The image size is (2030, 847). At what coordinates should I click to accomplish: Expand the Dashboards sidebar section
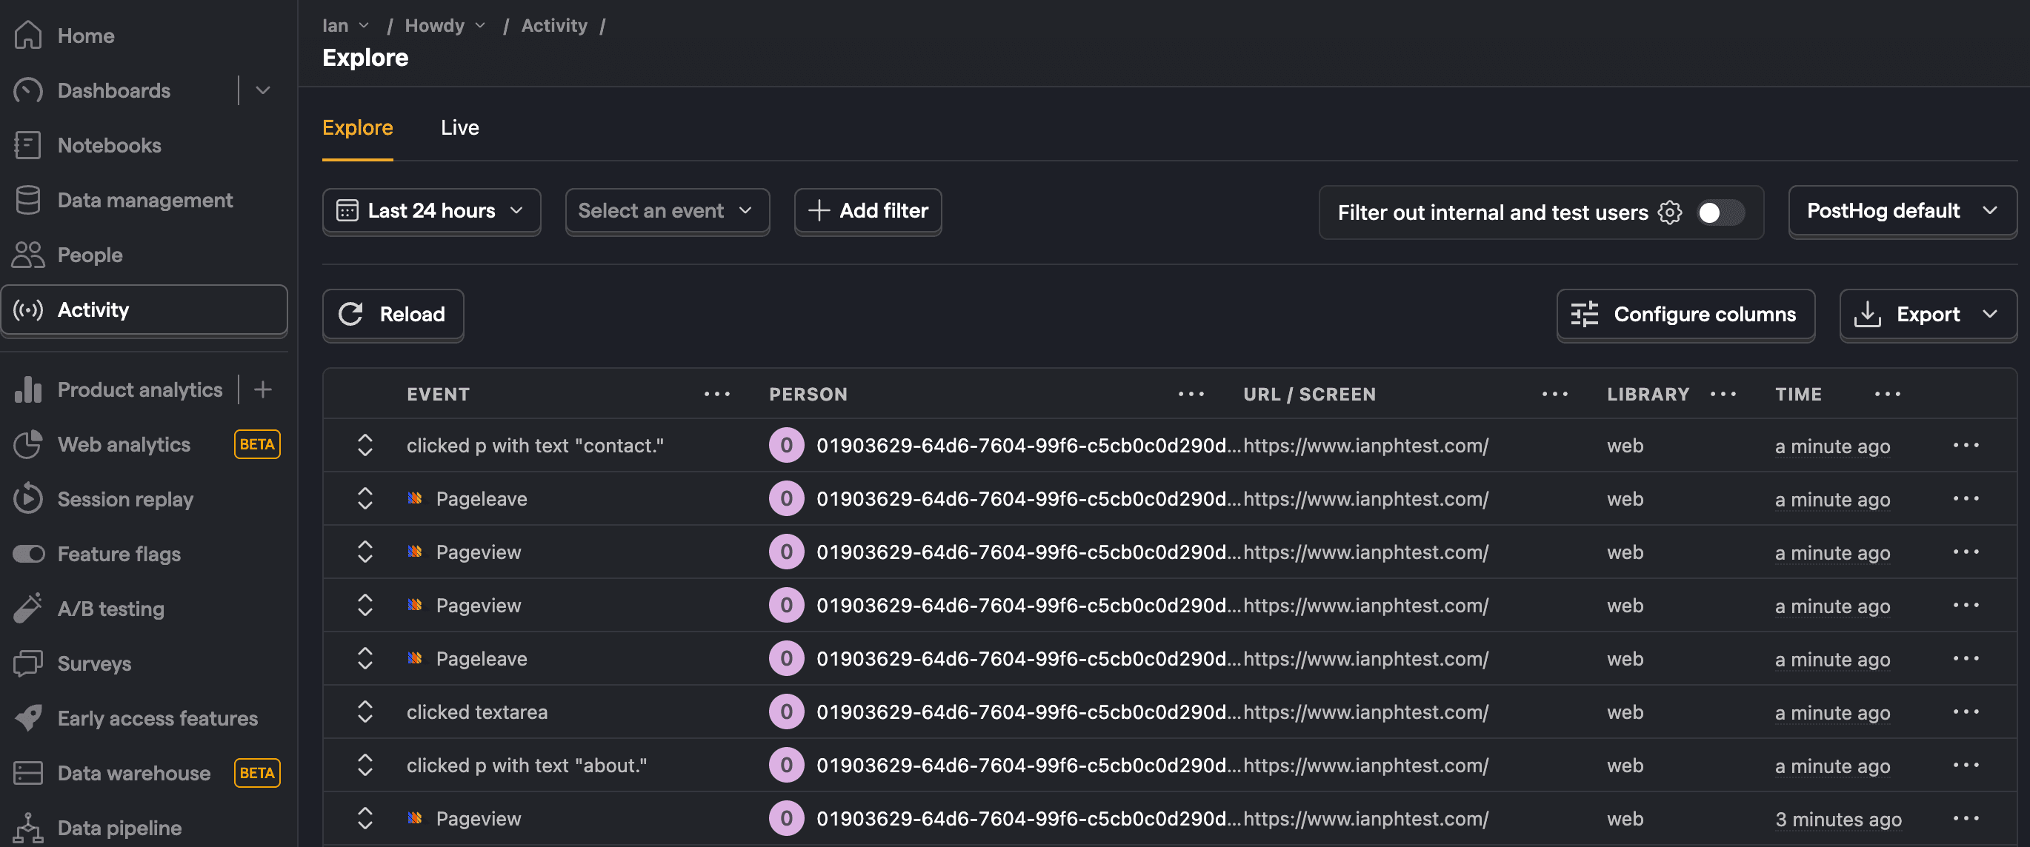point(264,90)
